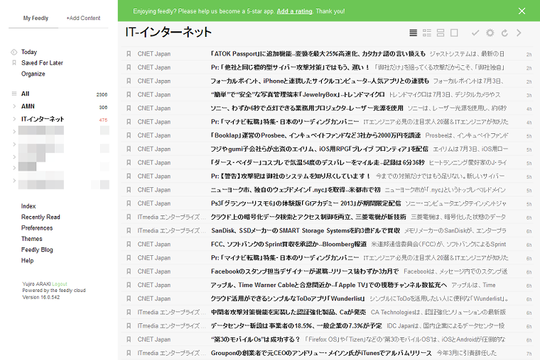Open the ATOK Passport article title

(x=318, y=54)
